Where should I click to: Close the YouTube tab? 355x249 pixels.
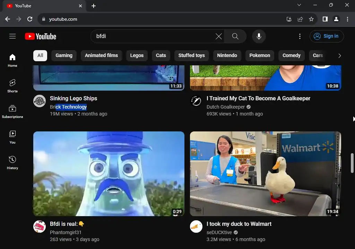tap(80, 6)
